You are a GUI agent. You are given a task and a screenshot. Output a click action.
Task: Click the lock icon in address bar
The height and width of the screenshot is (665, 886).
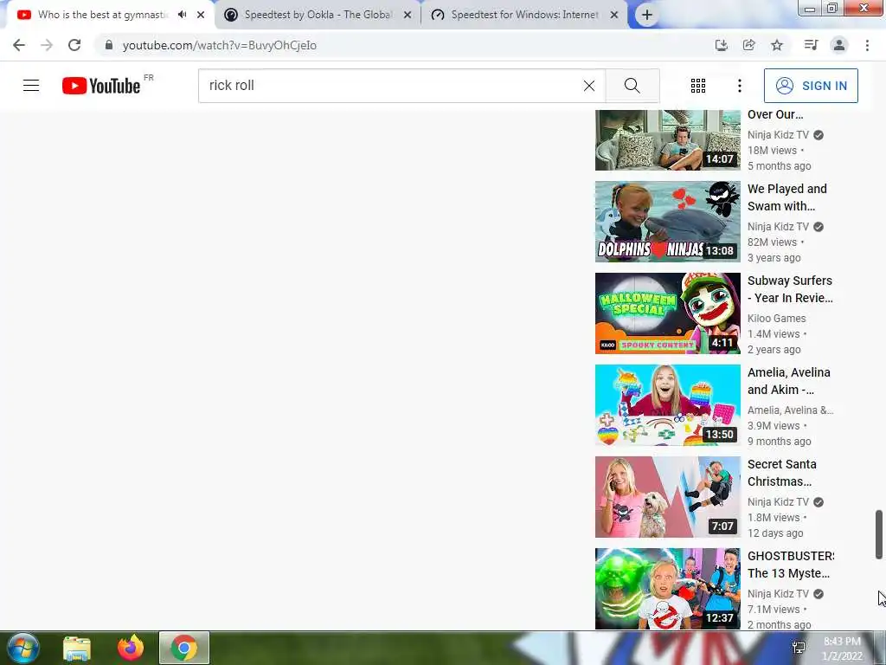point(108,45)
